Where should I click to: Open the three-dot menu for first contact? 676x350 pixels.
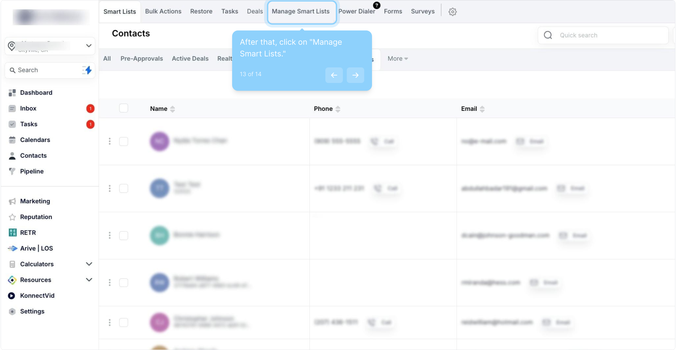(x=110, y=141)
